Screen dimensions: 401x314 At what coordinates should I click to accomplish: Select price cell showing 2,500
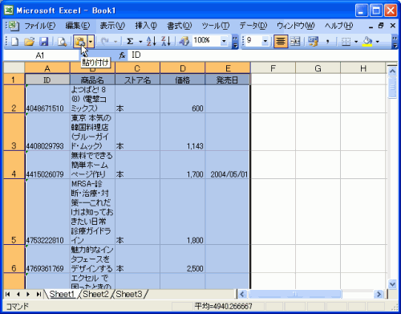[x=183, y=259]
